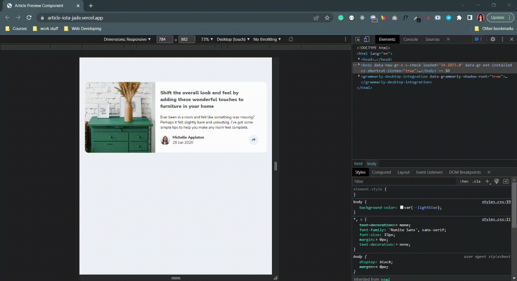Select body in the DOM breadcrumb
Image resolution: width=517 pixels, height=281 pixels.
pos(372,164)
